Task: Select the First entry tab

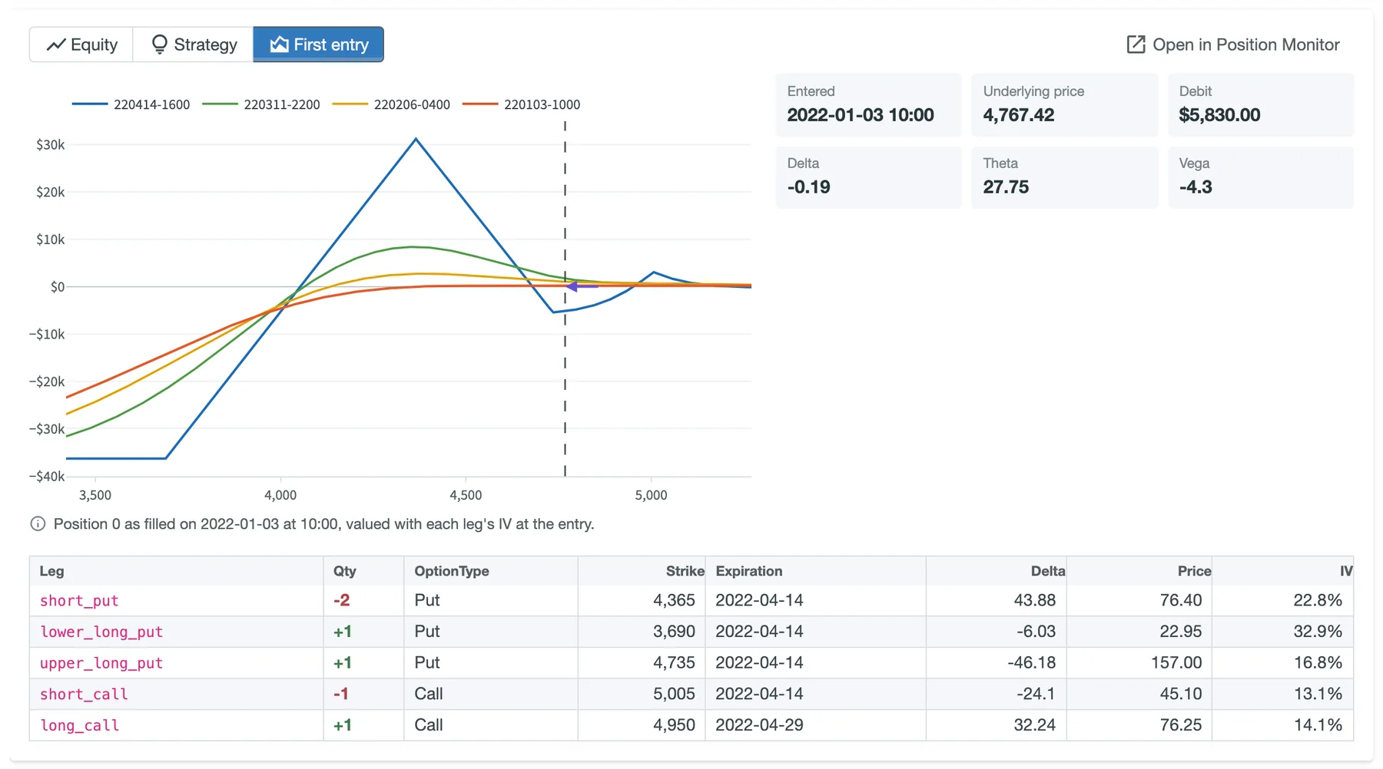Action: tap(319, 45)
